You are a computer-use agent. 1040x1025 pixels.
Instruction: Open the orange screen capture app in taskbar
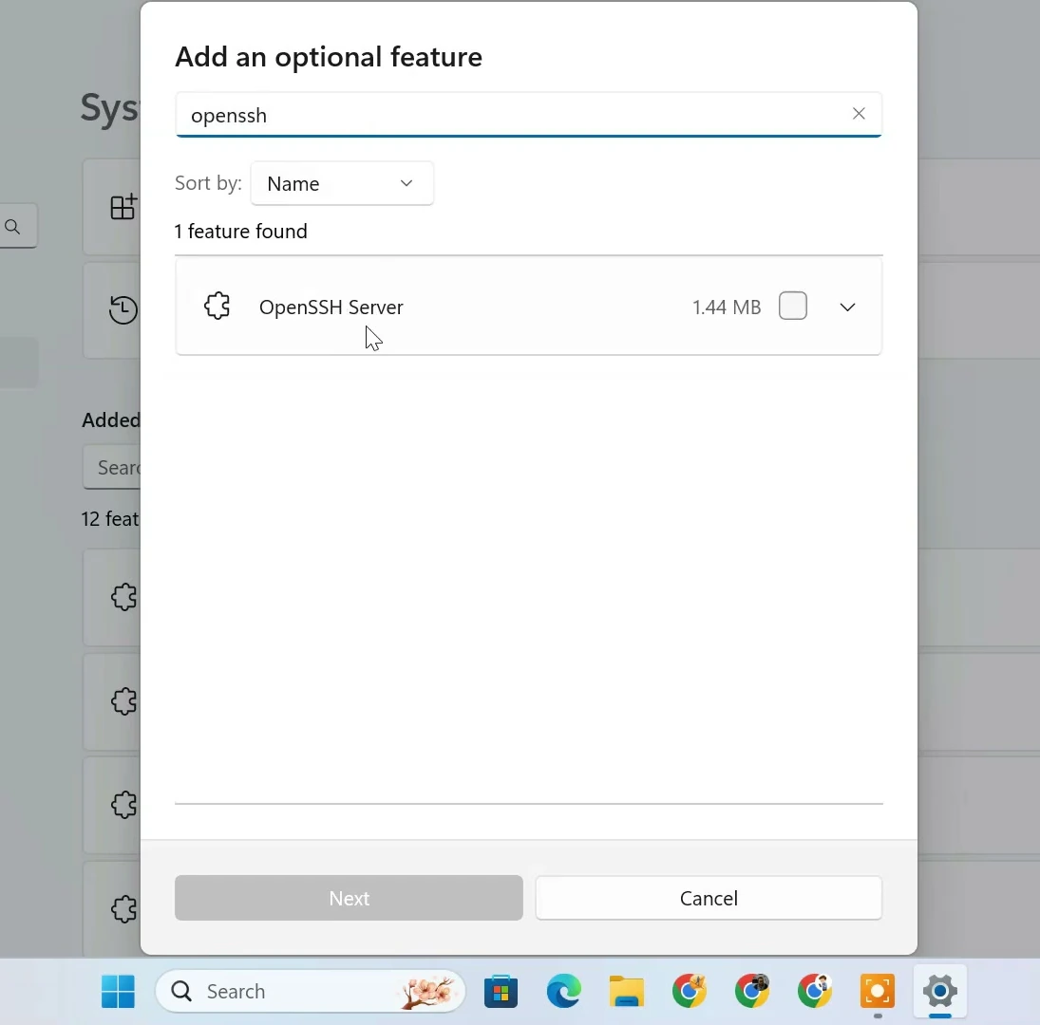point(877,991)
